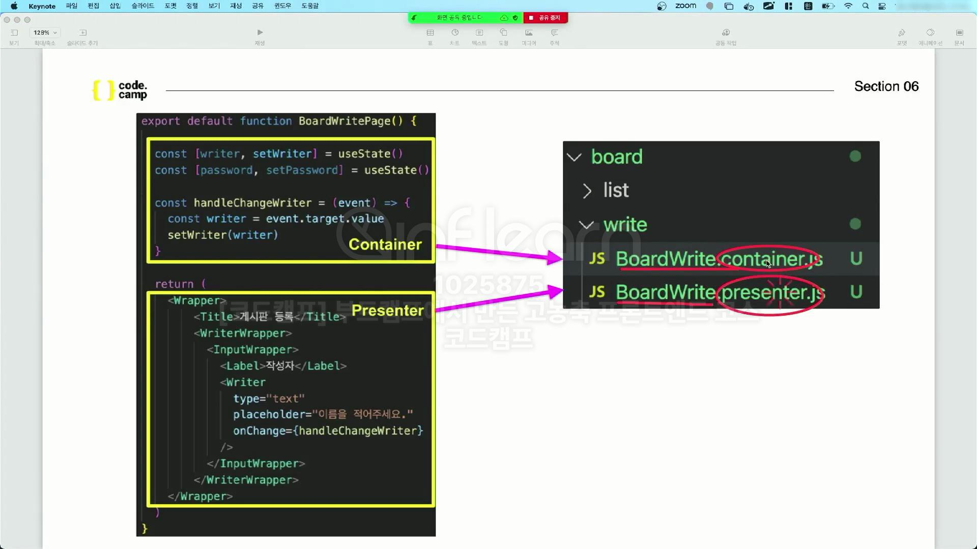This screenshot has height=549, width=977.
Task: Open Control Center icon
Action: (882, 6)
